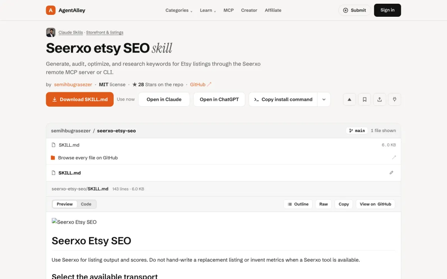Expand the Categories menu
Viewport: 447px width, 279px height.
(179, 10)
